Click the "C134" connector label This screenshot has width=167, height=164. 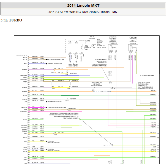[66, 101]
